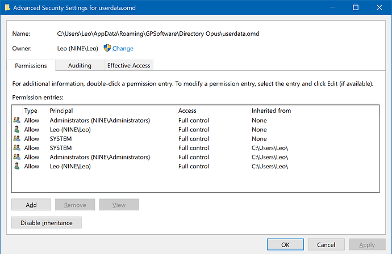Click 'Full control' in the non-inherited Leo row
The height and width of the screenshot is (254, 392).
pos(194,129)
